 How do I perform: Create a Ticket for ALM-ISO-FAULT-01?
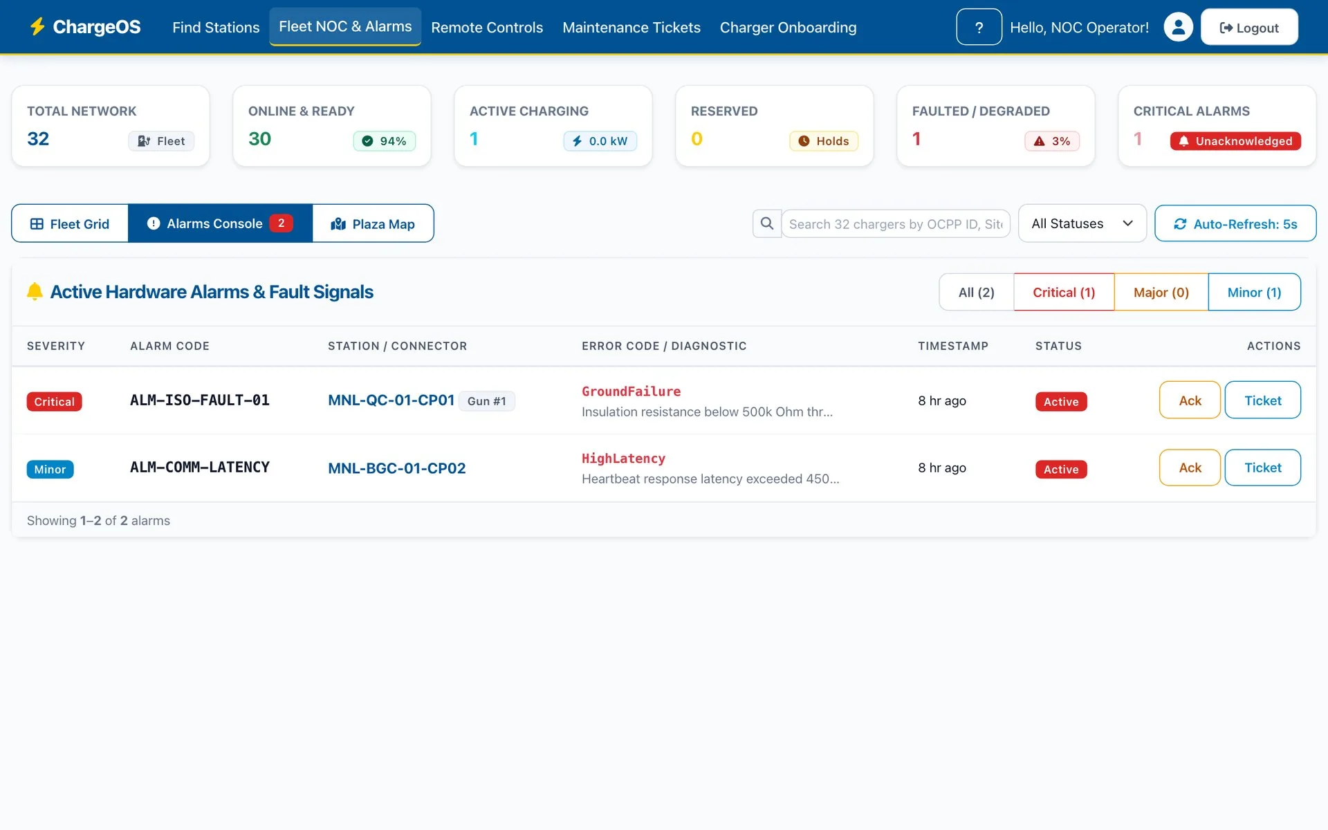point(1262,400)
